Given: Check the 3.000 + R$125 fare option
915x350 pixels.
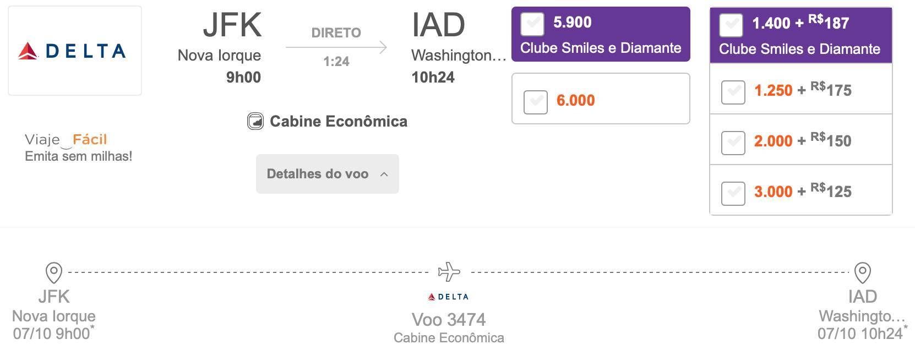Looking at the screenshot, I should click(x=733, y=193).
